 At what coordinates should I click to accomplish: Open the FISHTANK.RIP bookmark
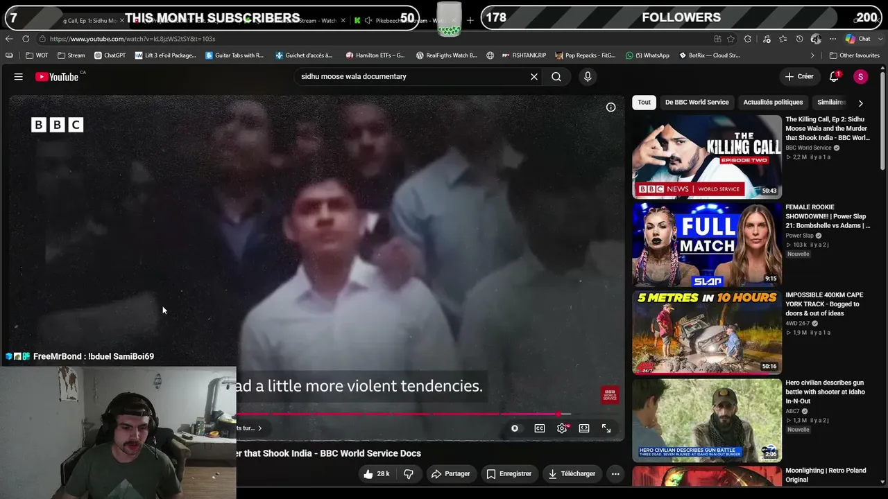coord(524,55)
